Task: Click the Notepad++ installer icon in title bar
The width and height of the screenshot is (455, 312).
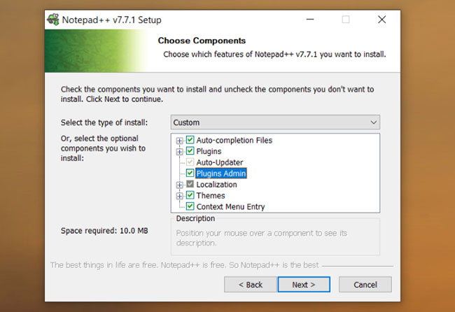Action: tap(52, 20)
